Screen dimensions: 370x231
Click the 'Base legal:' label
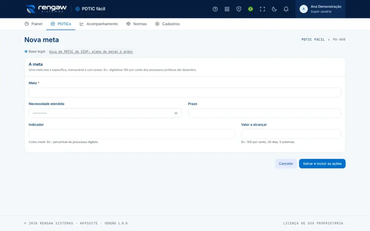click(x=37, y=51)
